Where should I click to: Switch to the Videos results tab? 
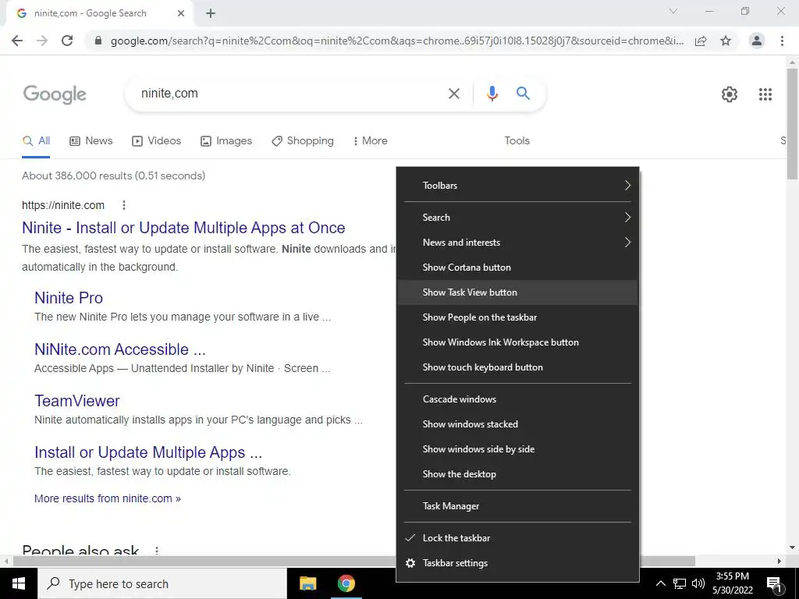pyautogui.click(x=156, y=141)
